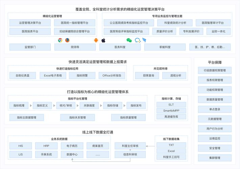Select the 高速缓存库 box
The height and width of the screenshot is (169, 240).
pos(171,117)
